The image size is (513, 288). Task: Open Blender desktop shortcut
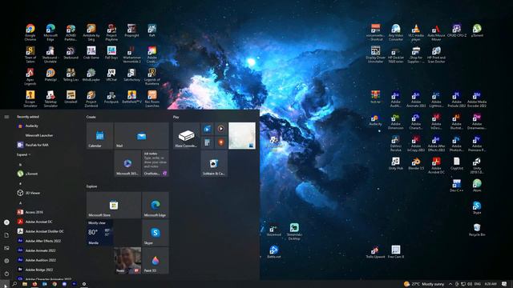416,163
